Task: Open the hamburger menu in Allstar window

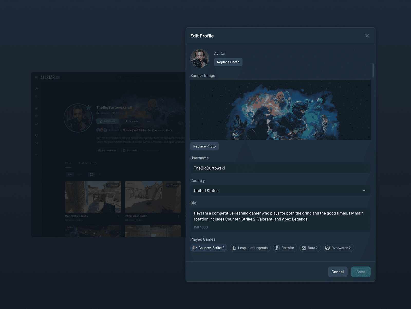Action: point(36,78)
